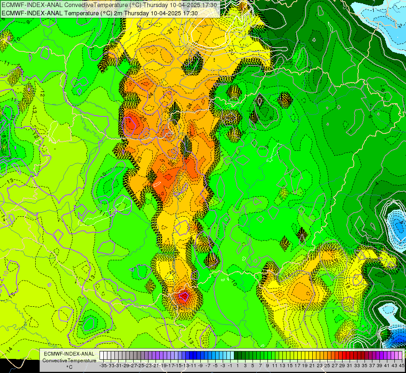Click the ECMWF-INDEX-ANAL label in the legend
406x373 pixels.
pos(69,354)
